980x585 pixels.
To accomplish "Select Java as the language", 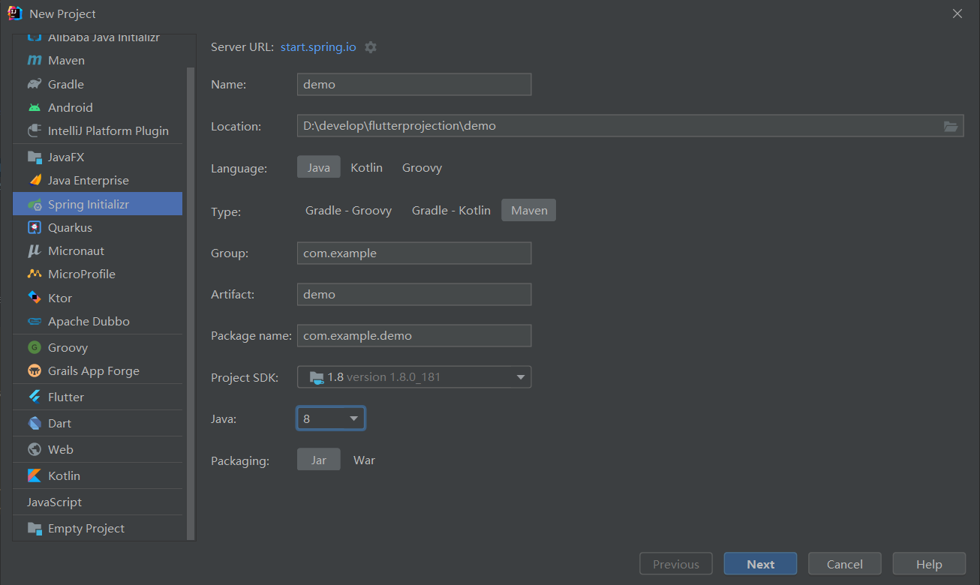I will (319, 167).
